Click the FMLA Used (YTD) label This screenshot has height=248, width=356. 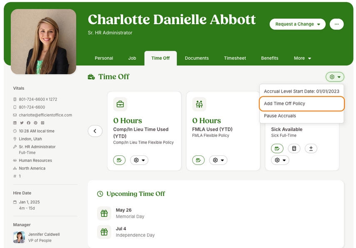point(212,129)
